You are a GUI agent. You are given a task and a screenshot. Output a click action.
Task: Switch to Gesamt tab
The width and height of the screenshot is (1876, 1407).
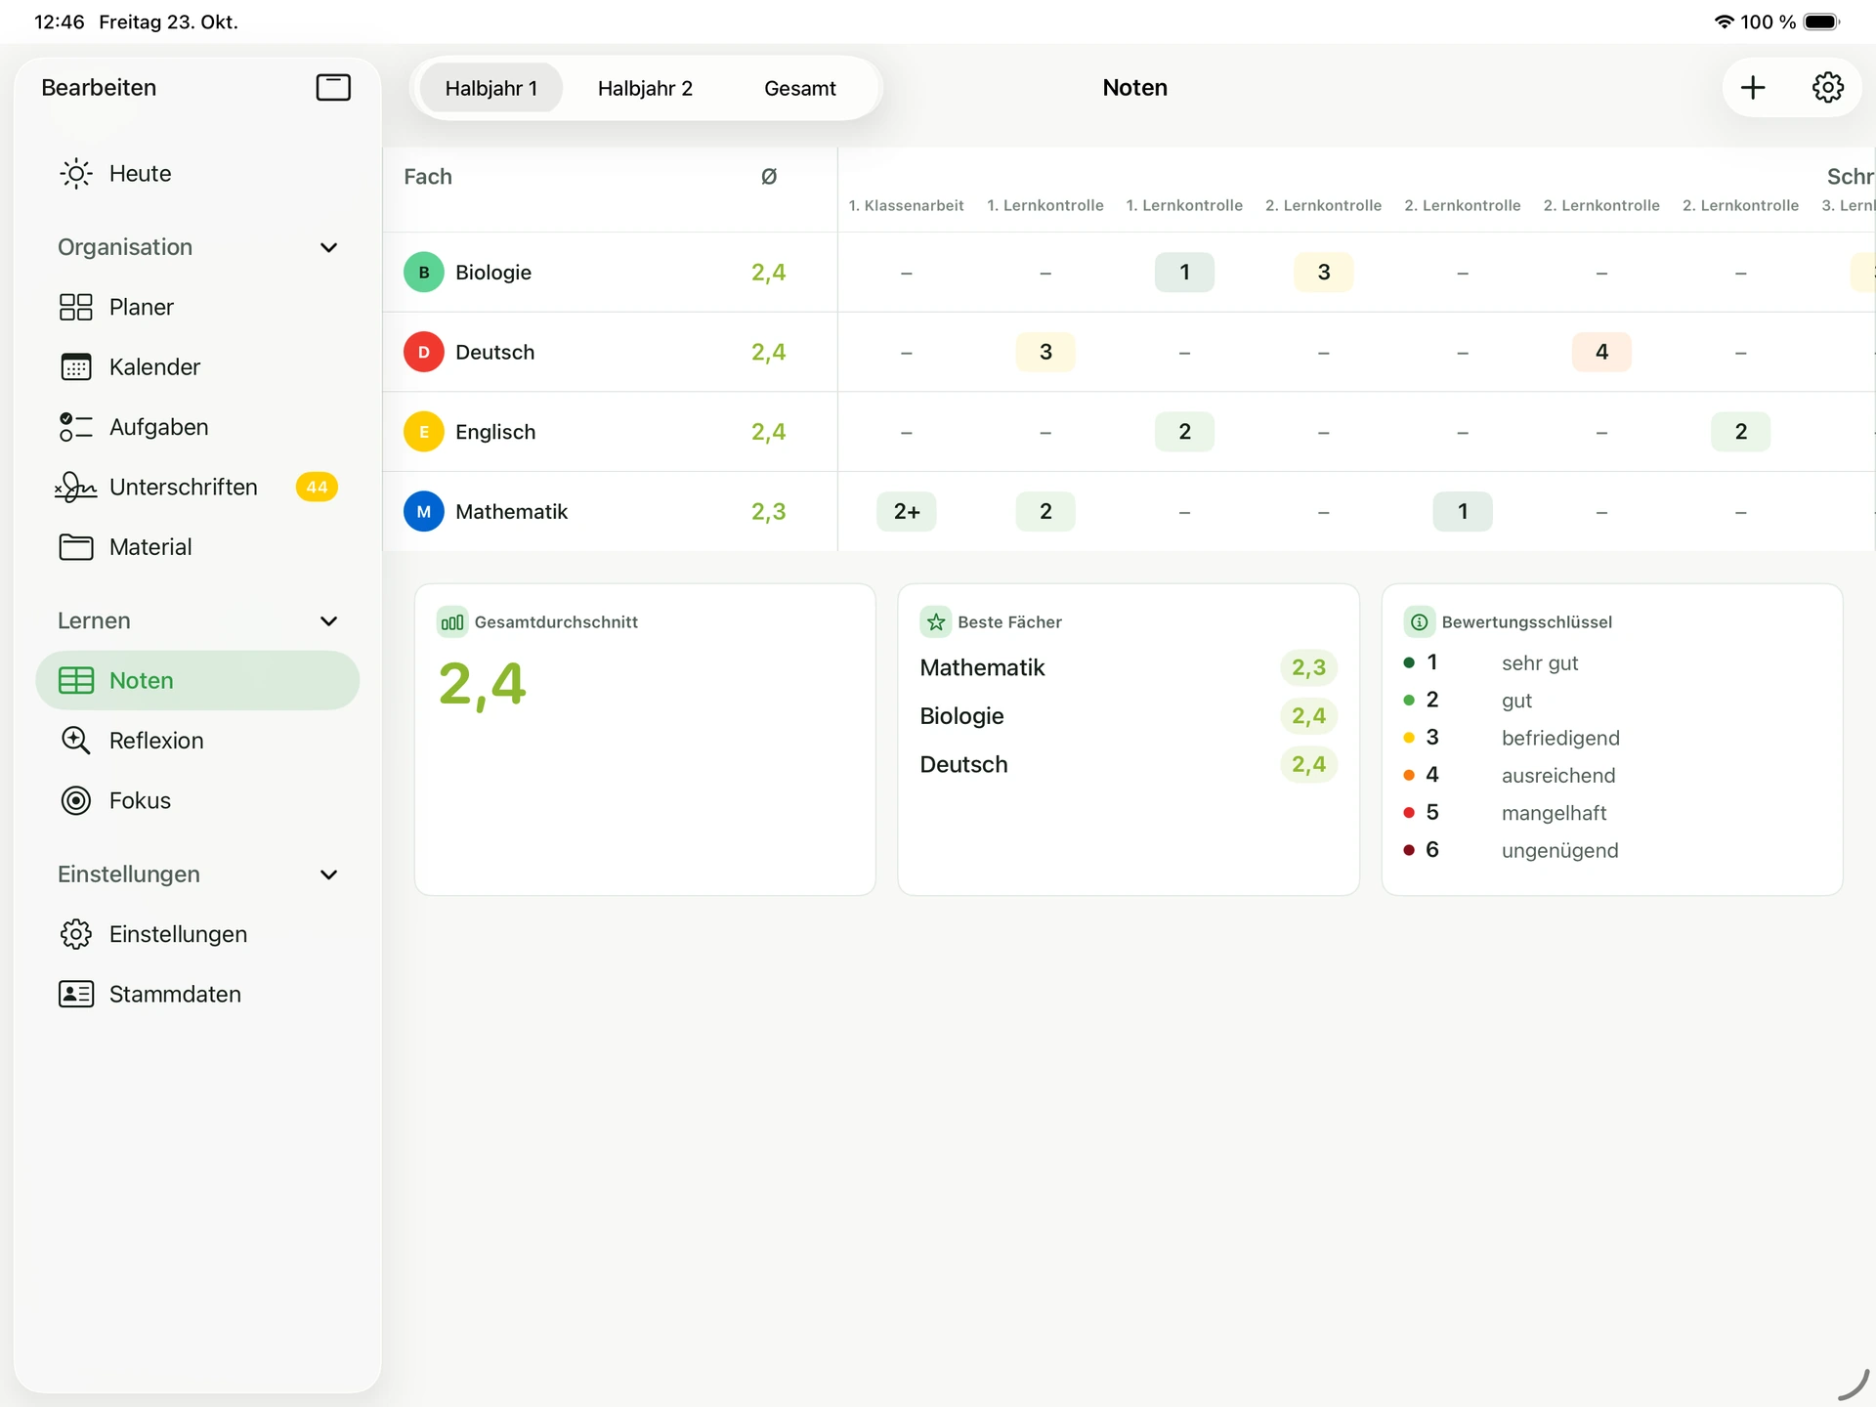(800, 88)
